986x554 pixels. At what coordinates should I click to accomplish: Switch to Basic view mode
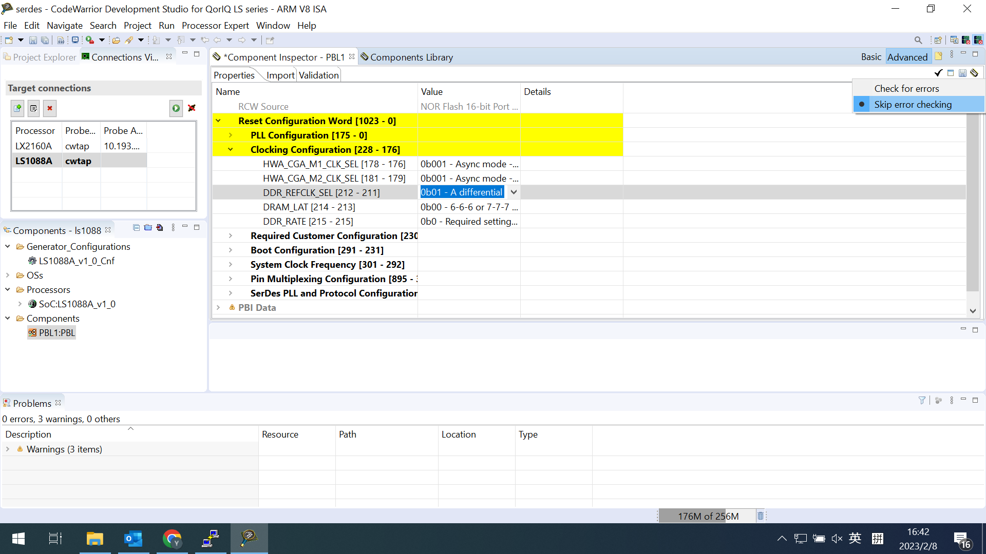pos(871,57)
